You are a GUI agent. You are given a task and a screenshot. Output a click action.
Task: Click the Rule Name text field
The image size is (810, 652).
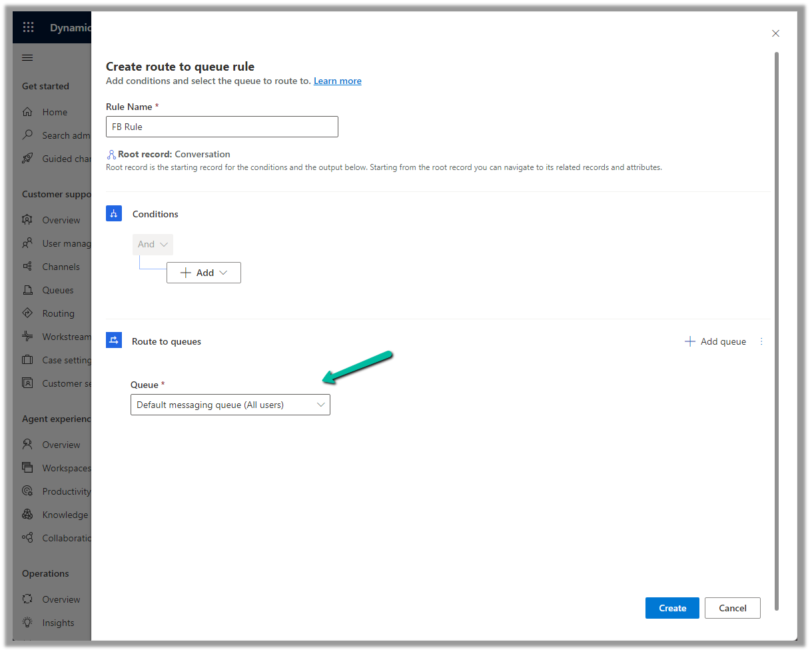tap(222, 127)
